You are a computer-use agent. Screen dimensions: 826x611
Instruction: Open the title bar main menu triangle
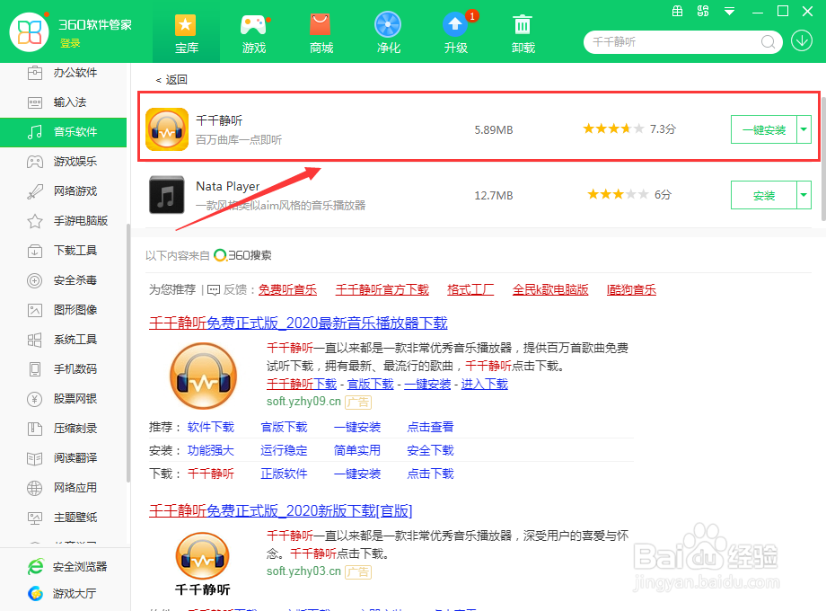pos(729,11)
